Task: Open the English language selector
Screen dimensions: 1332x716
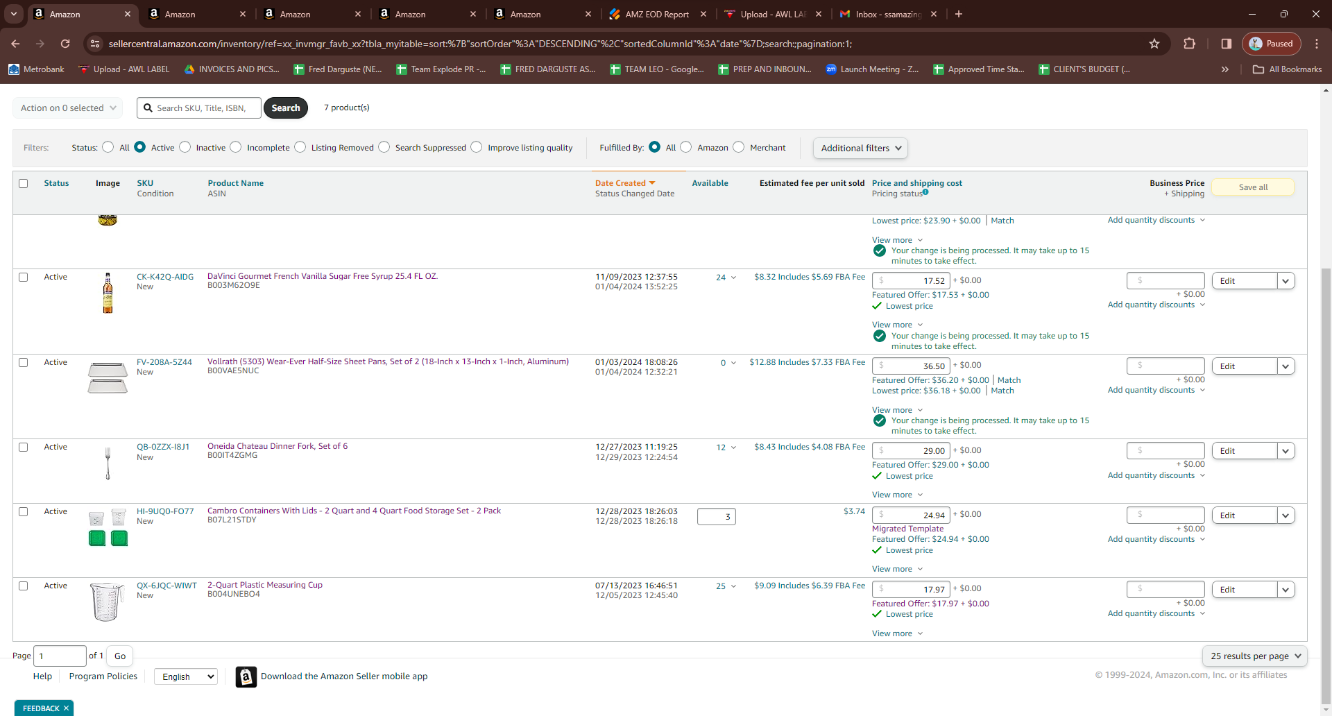Action: [186, 676]
